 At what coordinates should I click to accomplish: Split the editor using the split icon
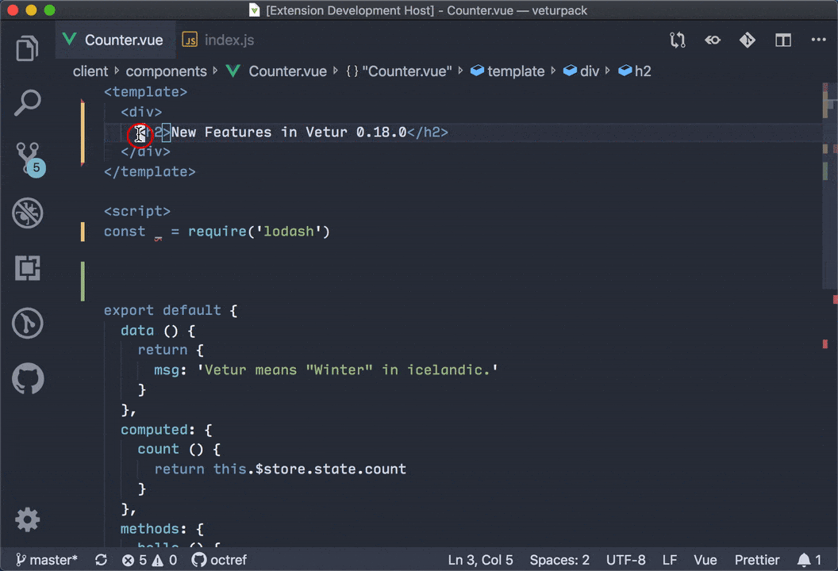pos(783,40)
